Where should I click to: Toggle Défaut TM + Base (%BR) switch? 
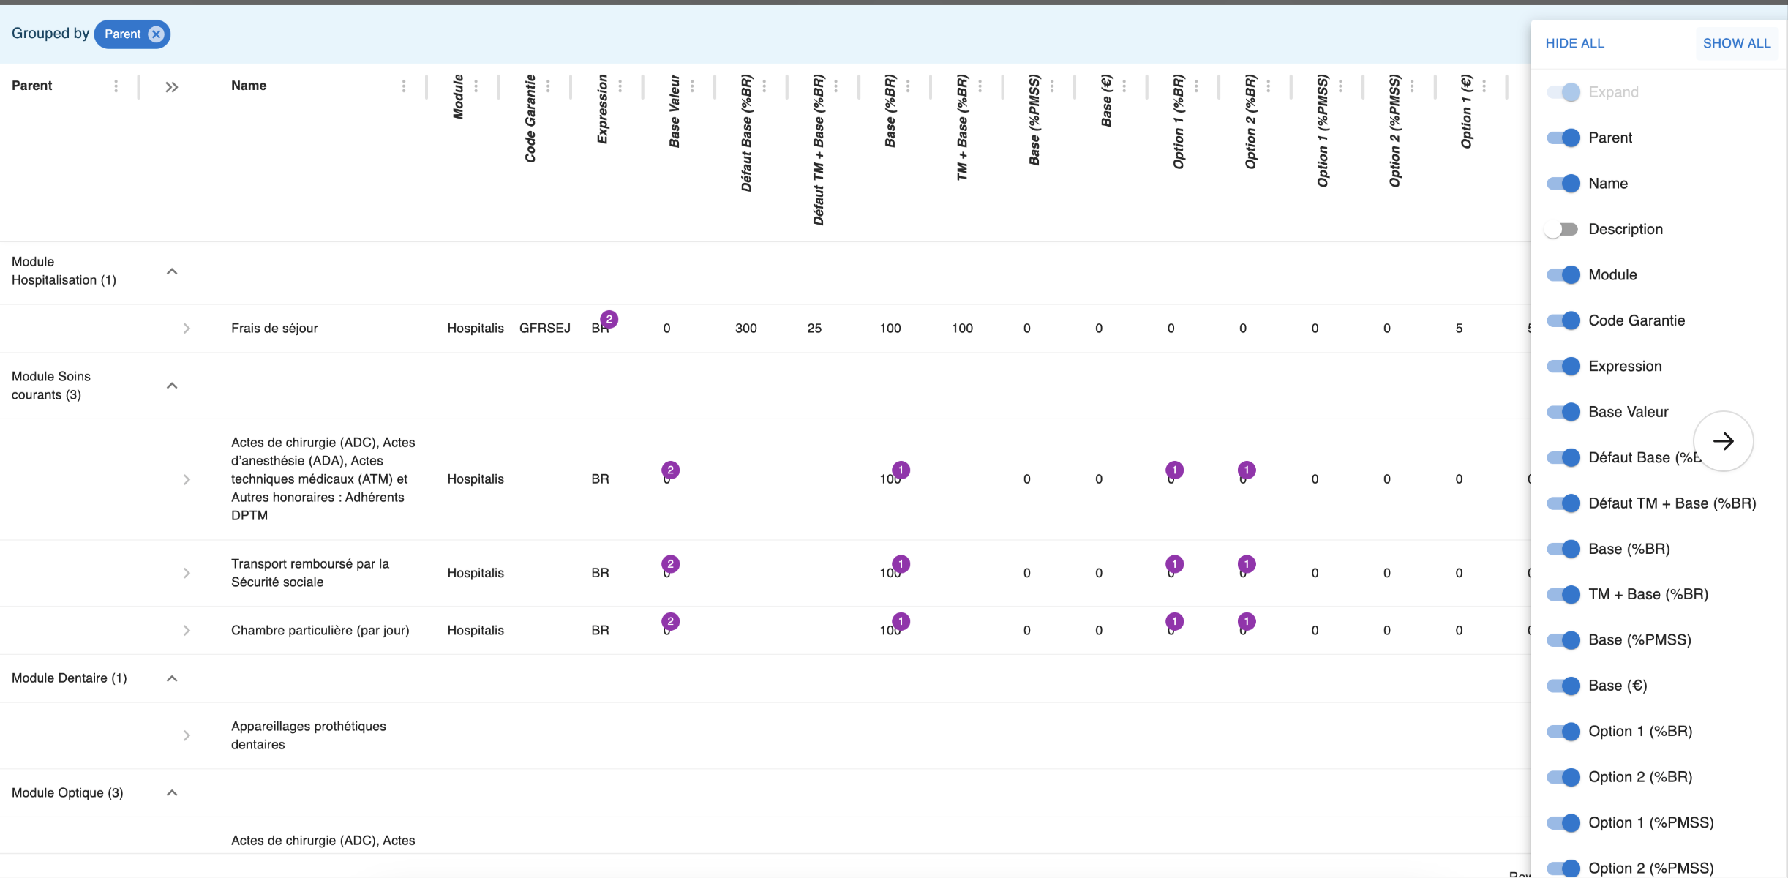click(1563, 503)
